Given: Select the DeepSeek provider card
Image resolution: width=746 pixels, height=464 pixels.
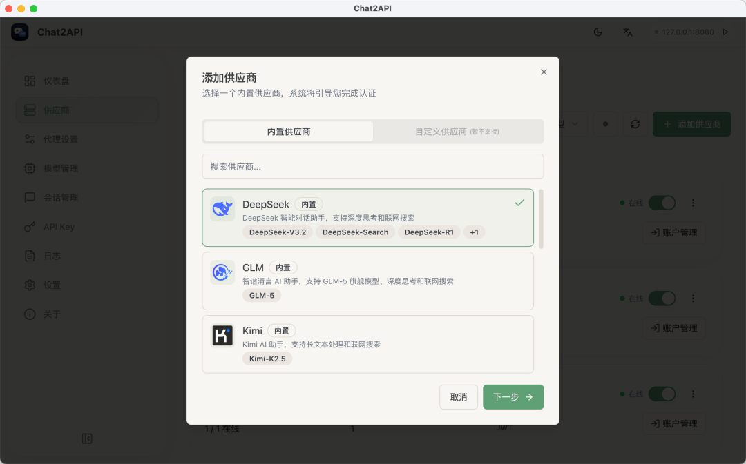Looking at the screenshot, I should click(367, 217).
